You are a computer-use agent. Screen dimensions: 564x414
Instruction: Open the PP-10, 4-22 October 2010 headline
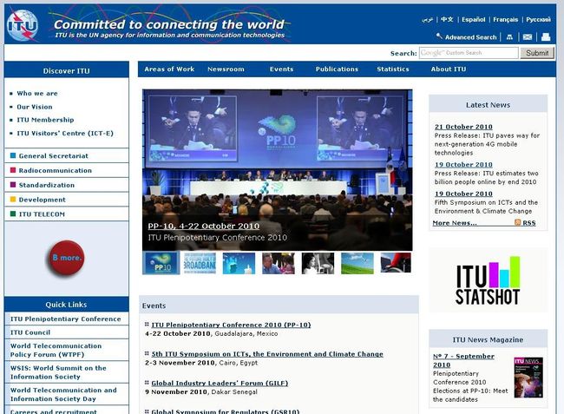(x=204, y=226)
